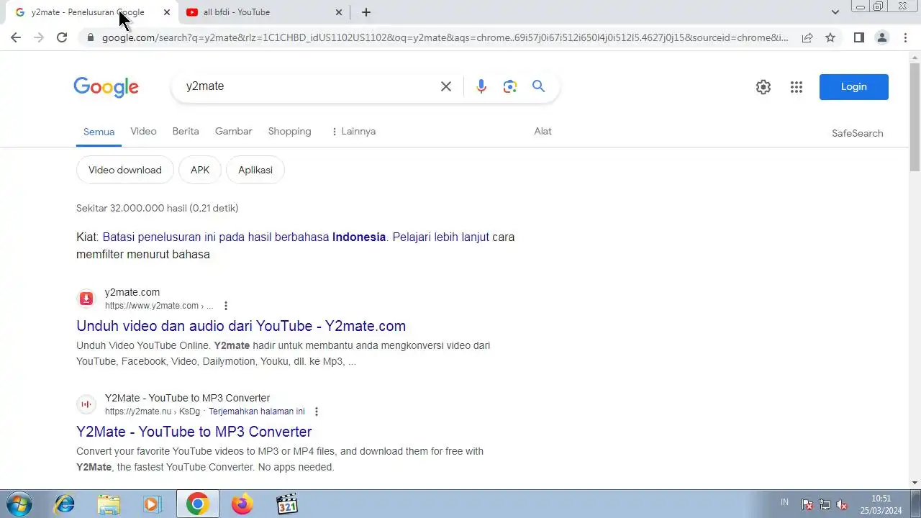Open Google apps grid
Screen dimensions: 921x518
click(797, 87)
